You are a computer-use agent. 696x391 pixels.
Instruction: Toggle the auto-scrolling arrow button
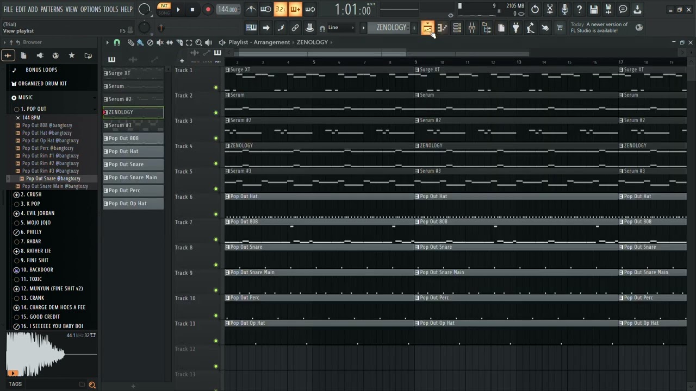(266, 28)
